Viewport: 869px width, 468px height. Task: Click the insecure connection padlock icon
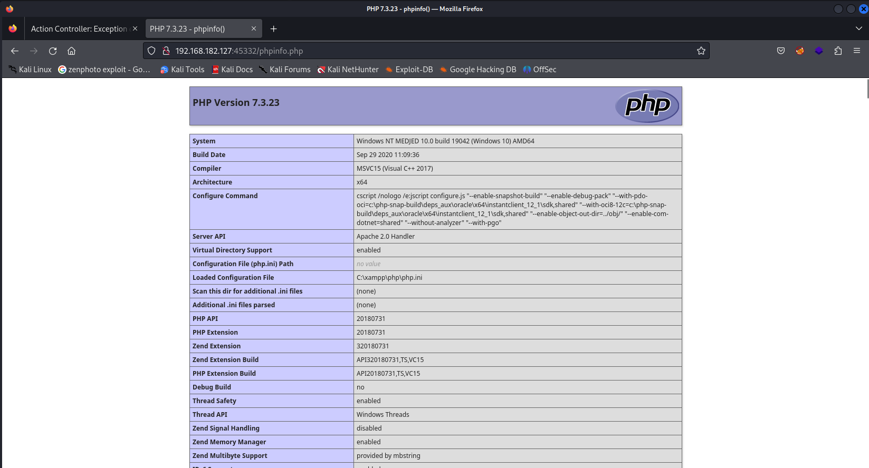[166, 51]
